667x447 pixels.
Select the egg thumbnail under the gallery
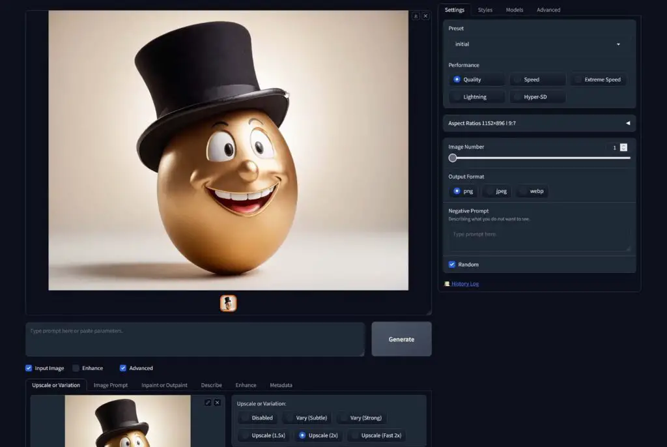(228, 303)
